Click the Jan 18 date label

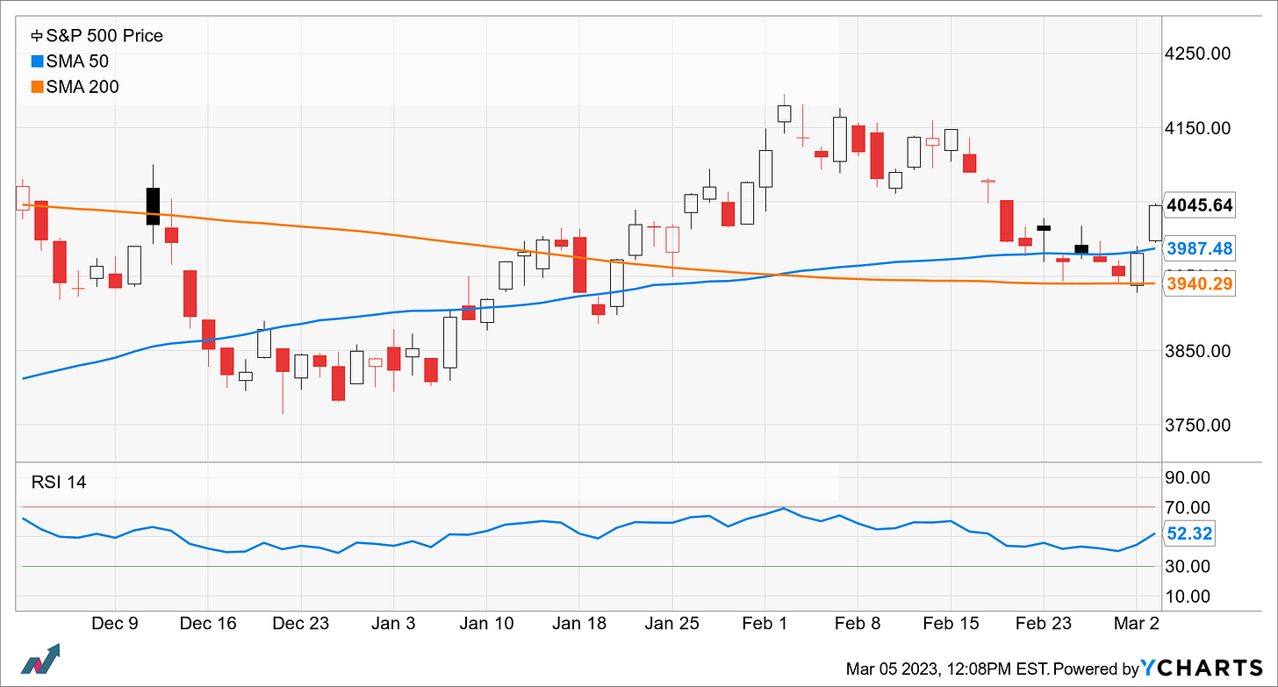[x=578, y=624]
